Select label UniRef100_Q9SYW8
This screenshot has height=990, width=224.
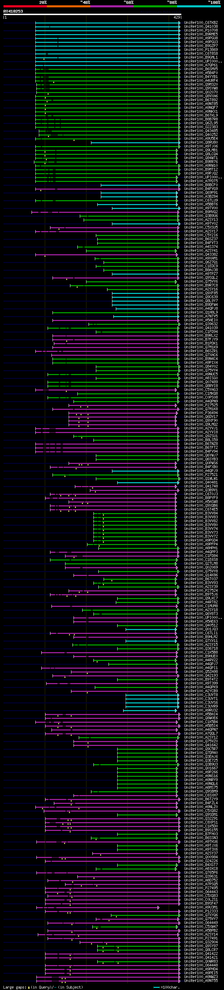[x=201, y=88]
